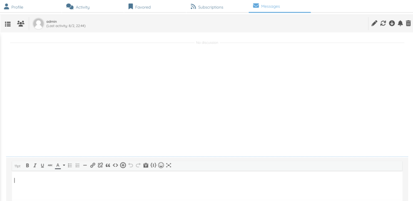Open the 11pt font size selector
The height and width of the screenshot is (201, 413).
click(17, 166)
